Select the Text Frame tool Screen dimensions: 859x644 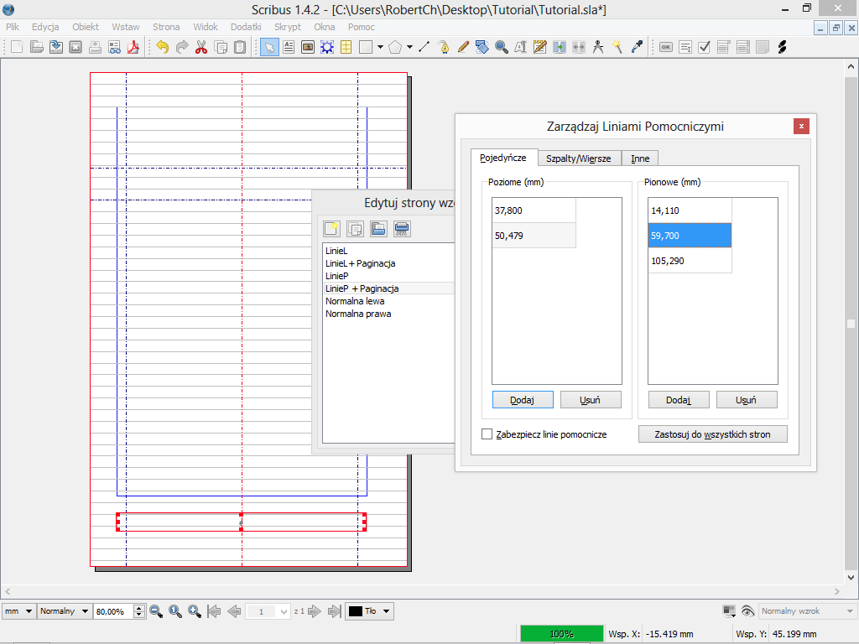tap(289, 48)
